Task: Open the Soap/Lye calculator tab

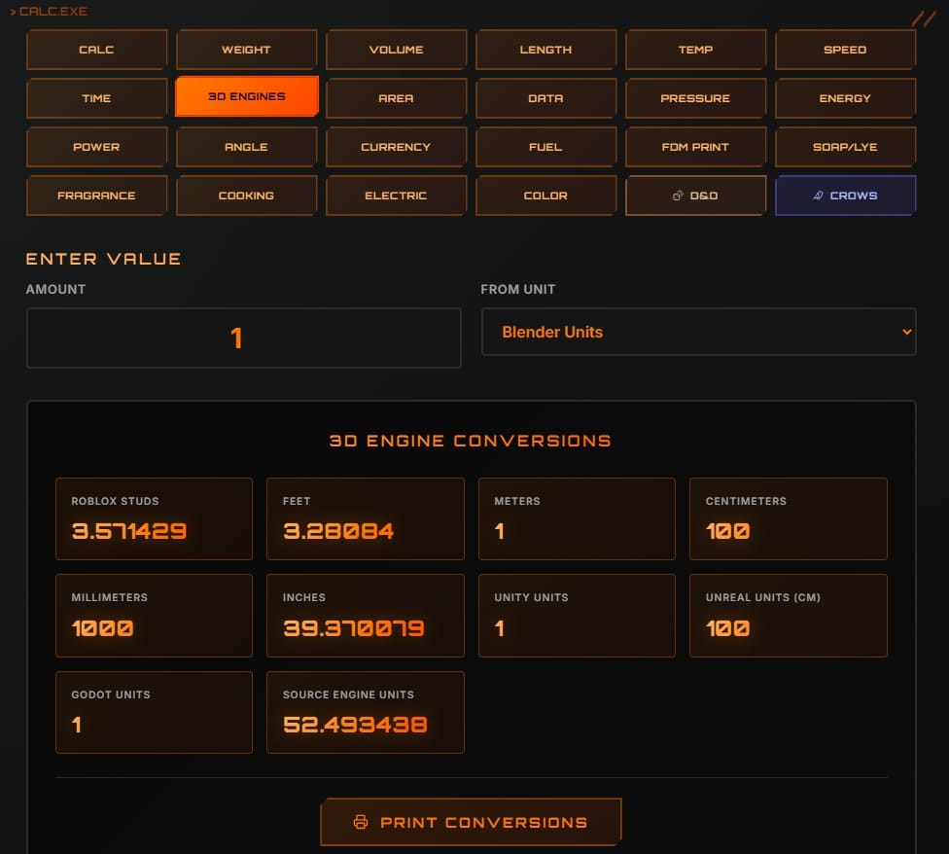Action: [845, 147]
